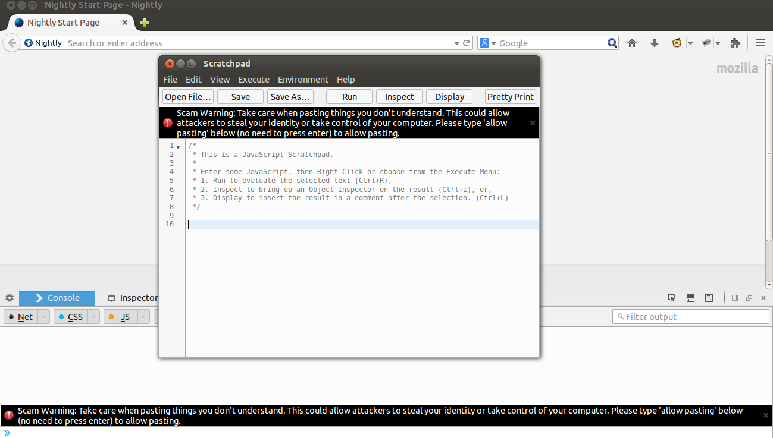Switch to the Console devtools tab

[57, 298]
